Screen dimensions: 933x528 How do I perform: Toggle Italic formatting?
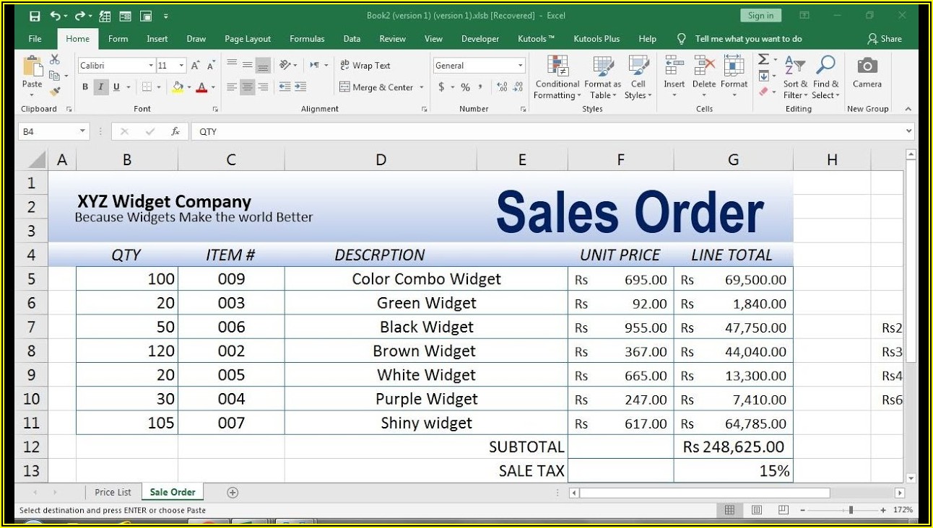[100, 87]
